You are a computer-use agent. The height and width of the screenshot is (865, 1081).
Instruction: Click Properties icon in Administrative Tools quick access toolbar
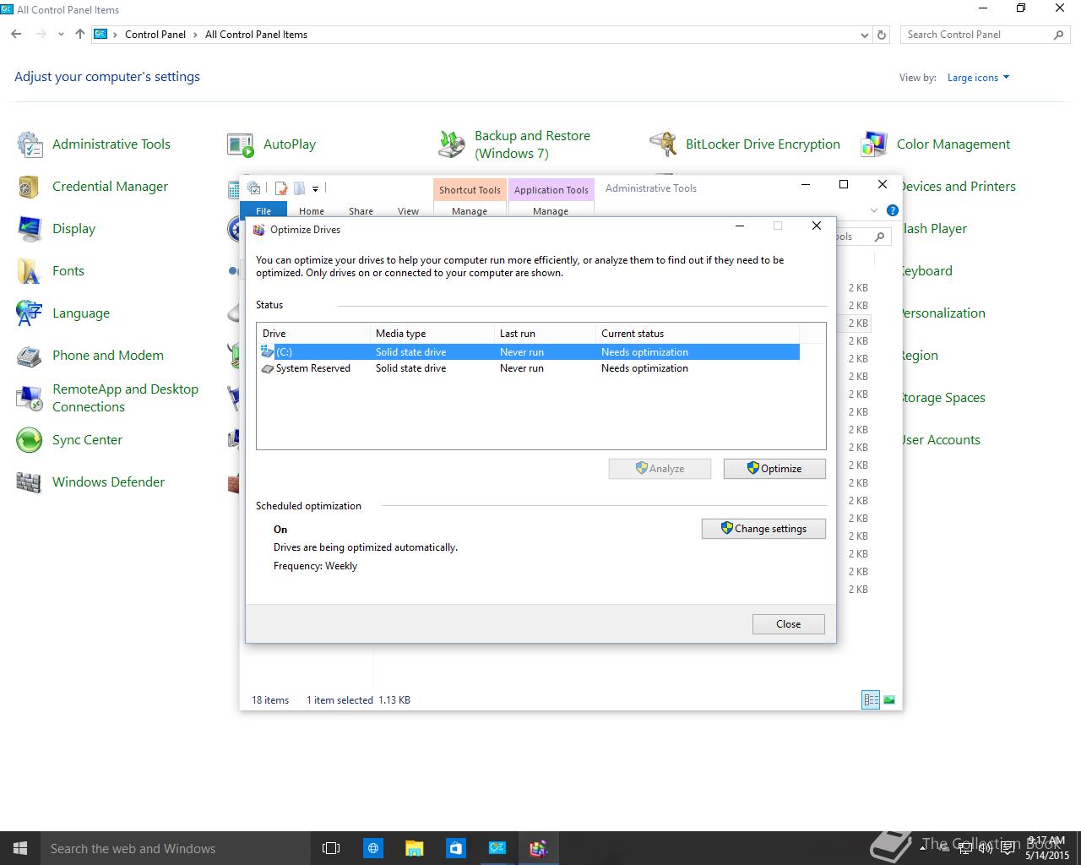click(x=280, y=188)
